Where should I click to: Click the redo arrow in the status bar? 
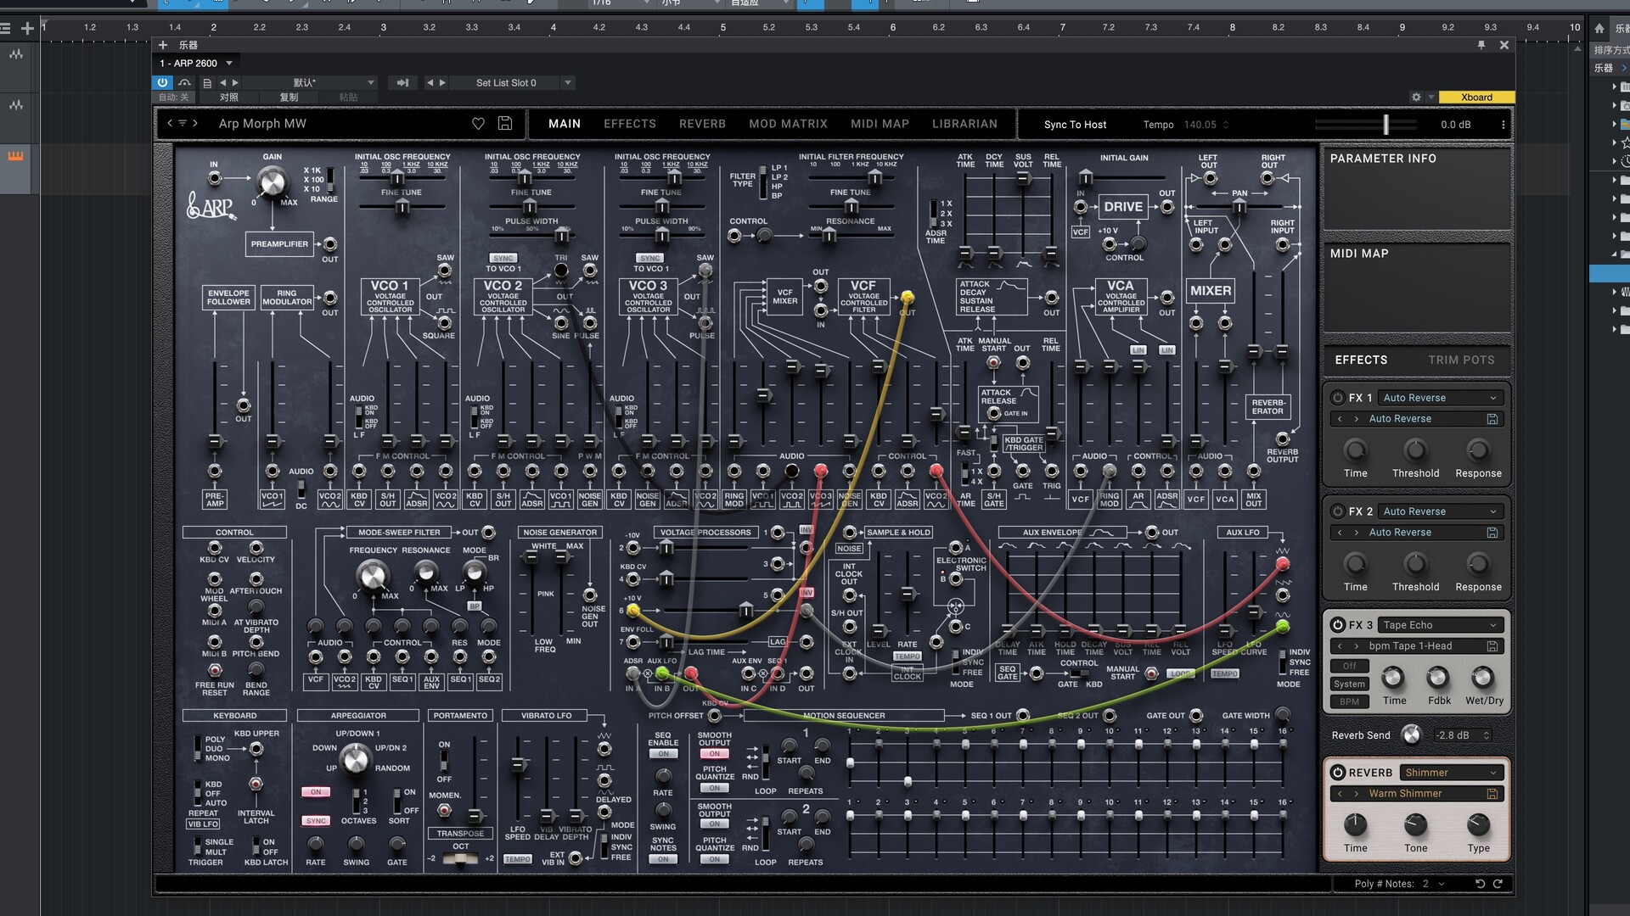(x=1498, y=884)
